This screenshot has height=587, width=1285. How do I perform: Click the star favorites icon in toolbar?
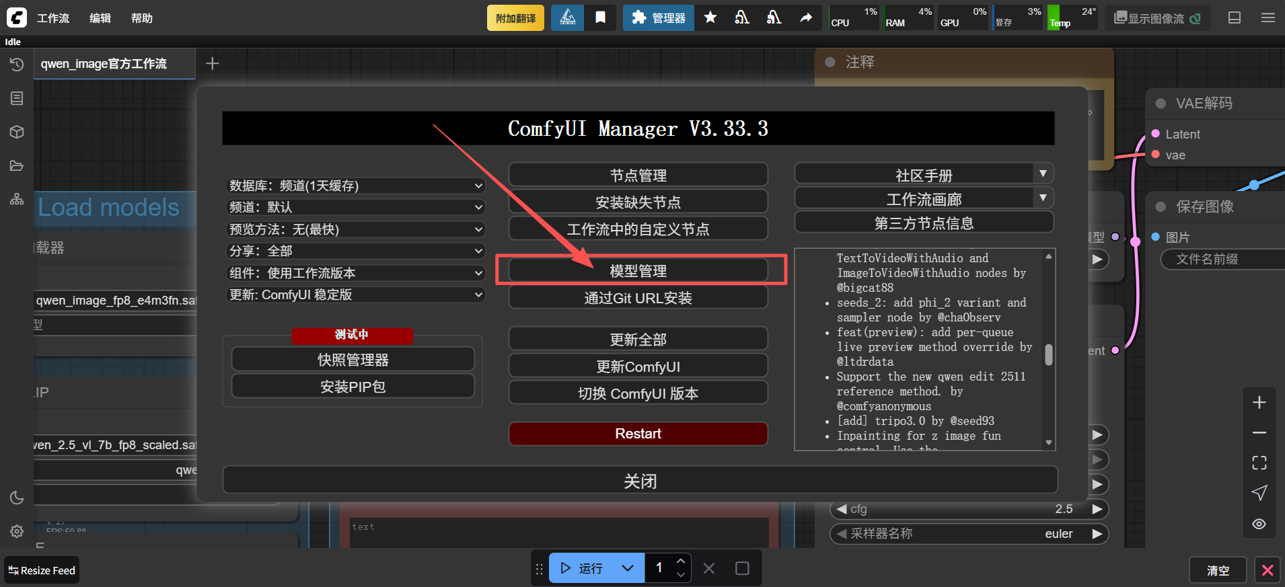[x=710, y=17]
